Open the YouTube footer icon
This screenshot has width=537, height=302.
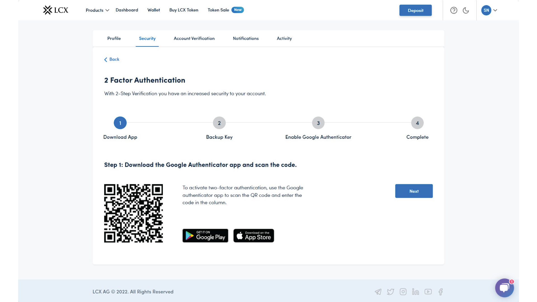coord(428,292)
